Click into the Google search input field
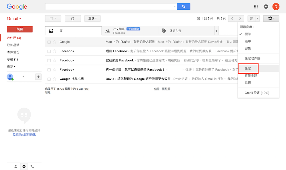Viewport: 286px width, 170px height. pos(110,7)
